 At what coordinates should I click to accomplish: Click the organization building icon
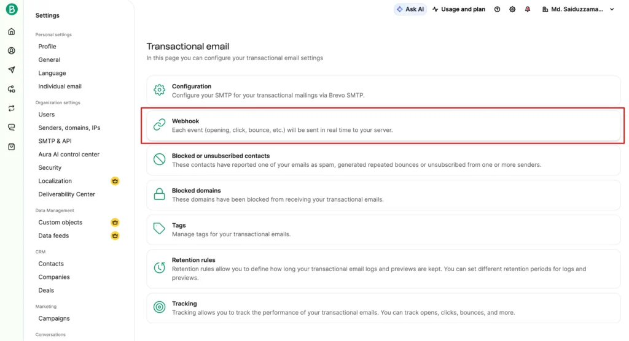pos(545,9)
